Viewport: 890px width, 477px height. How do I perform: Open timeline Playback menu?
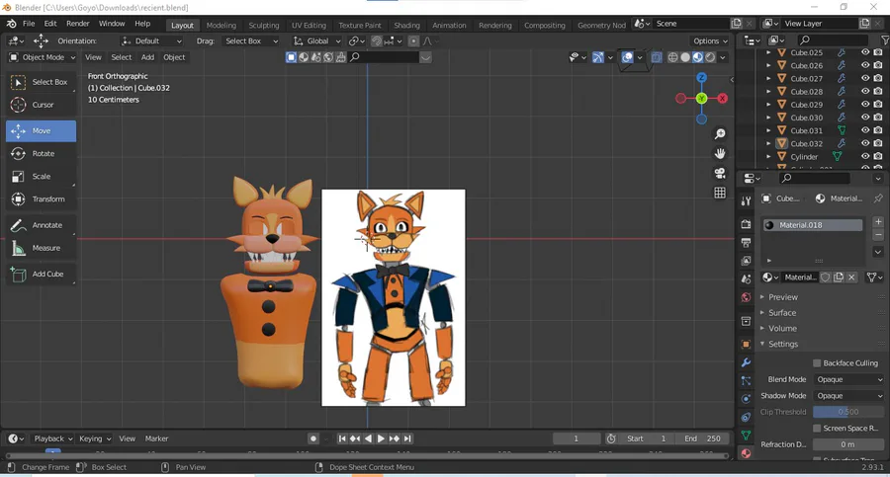click(x=52, y=438)
